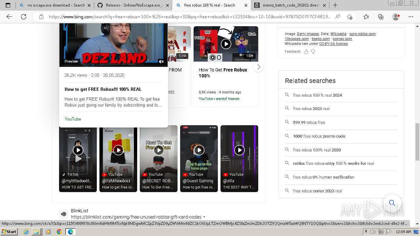Open a new browser tab

tap(335, 5)
